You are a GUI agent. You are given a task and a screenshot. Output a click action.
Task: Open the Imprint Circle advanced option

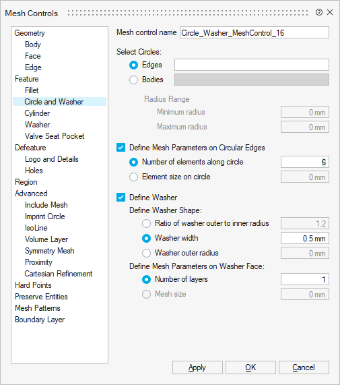click(45, 216)
